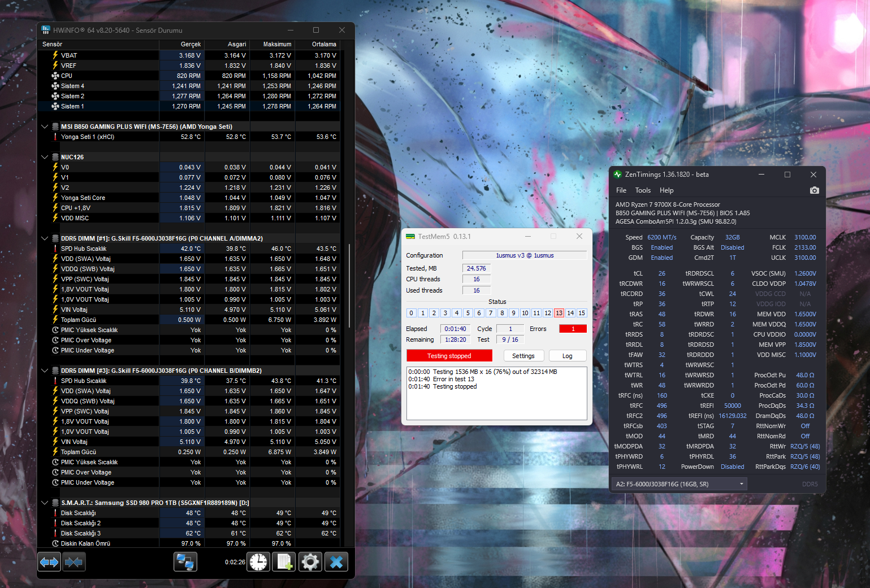This screenshot has height=588, width=870.
Task: Click the Ortalama column header in HWiNFO
Action: 318,44
